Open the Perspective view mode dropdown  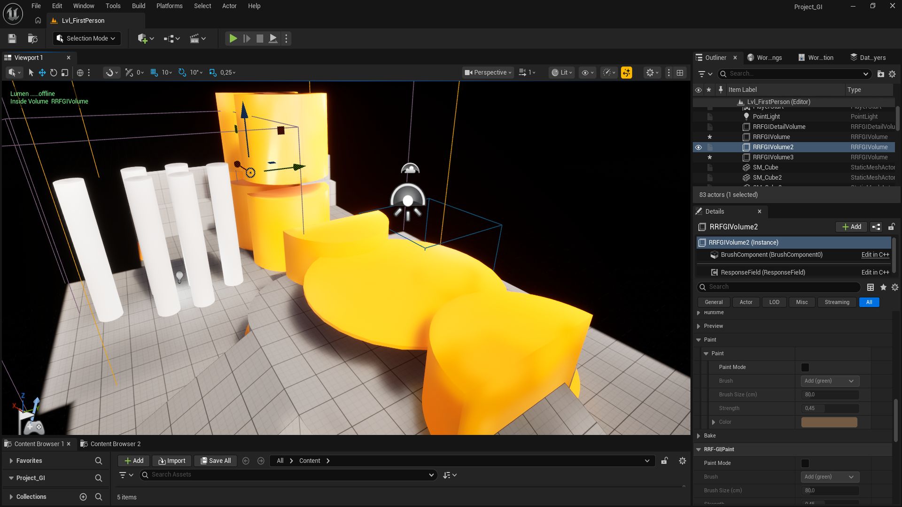click(x=488, y=72)
